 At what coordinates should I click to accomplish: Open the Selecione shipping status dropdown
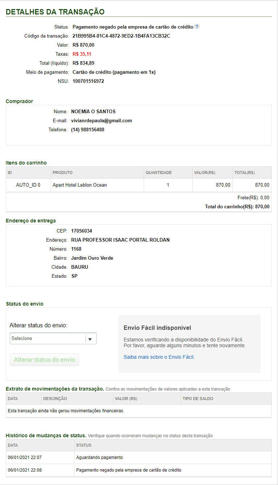pyautogui.click(x=48, y=339)
